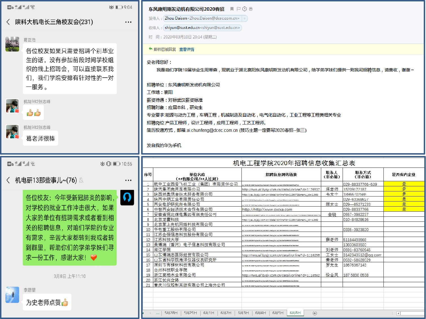The height and width of the screenshot is (319, 426).
Task: Click the horizontal scrollbar left arrow in spreadsheet
Action: (x=398, y=313)
